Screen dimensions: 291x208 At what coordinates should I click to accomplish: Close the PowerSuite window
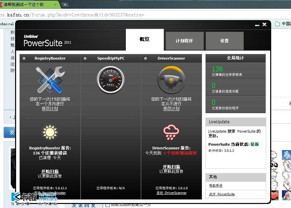click(264, 24)
